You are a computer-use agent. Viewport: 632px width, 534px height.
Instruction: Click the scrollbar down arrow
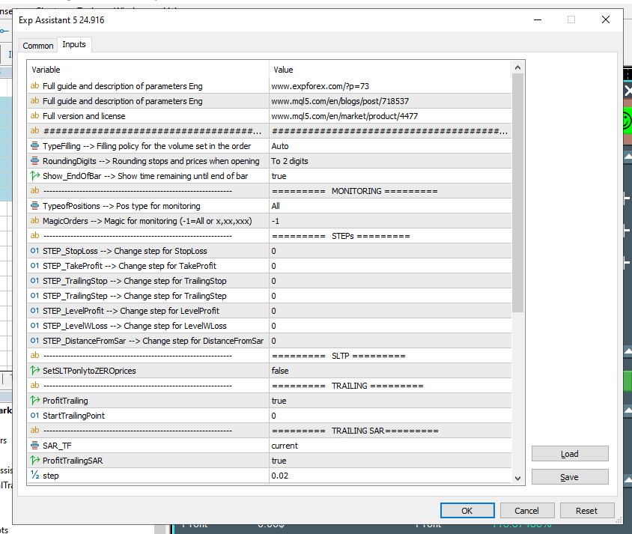518,479
